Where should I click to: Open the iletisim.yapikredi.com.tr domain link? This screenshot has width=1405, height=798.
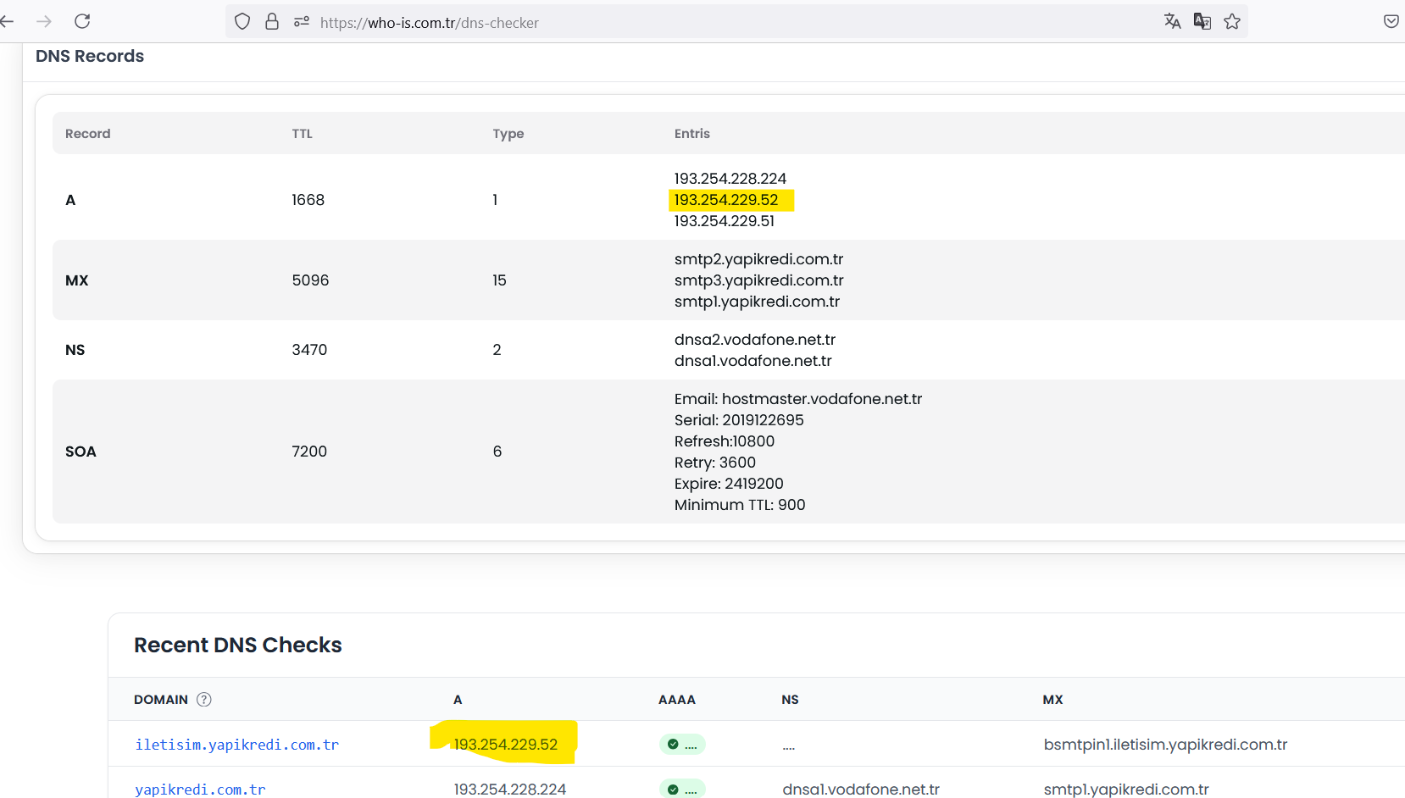point(237,745)
